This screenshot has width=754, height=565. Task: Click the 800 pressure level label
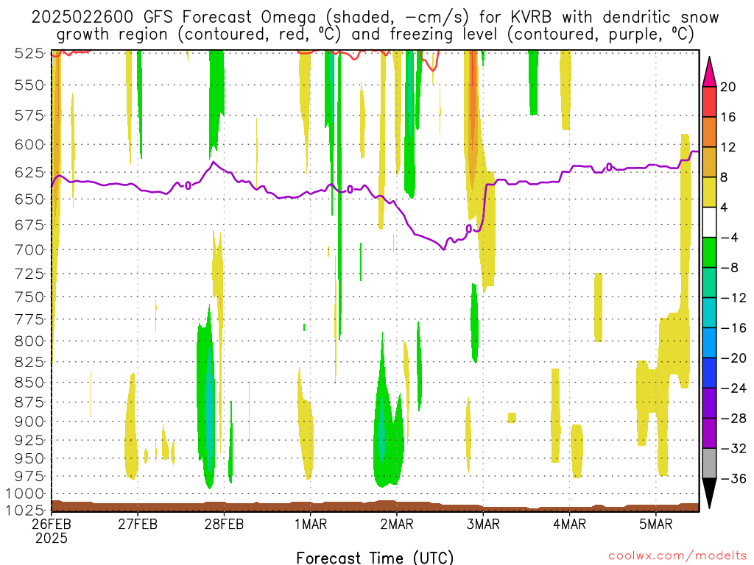(29, 341)
